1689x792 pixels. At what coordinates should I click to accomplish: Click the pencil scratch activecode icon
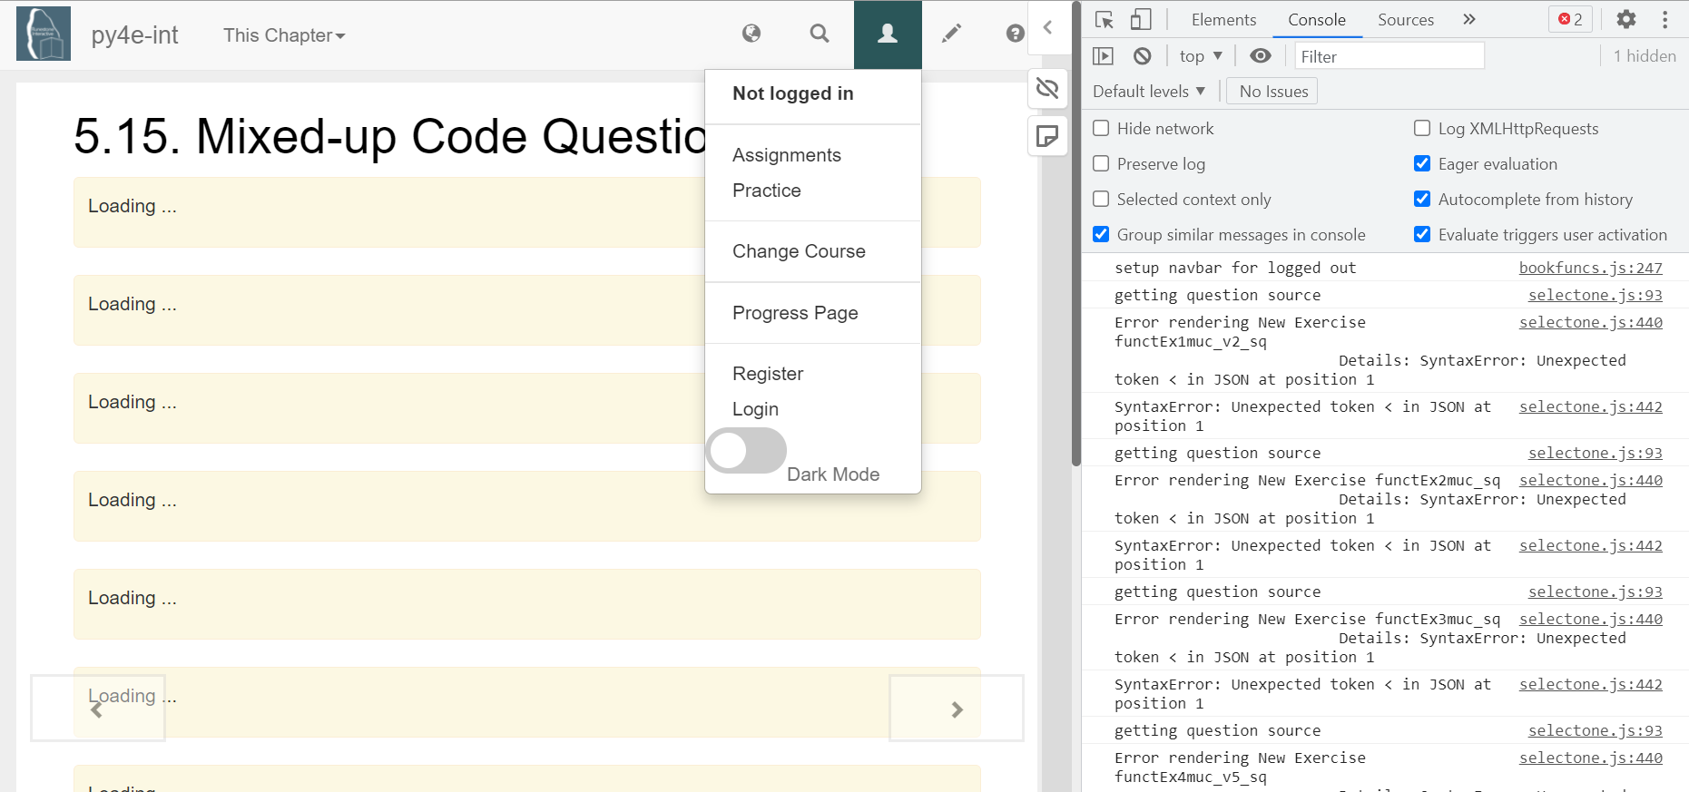(x=951, y=34)
